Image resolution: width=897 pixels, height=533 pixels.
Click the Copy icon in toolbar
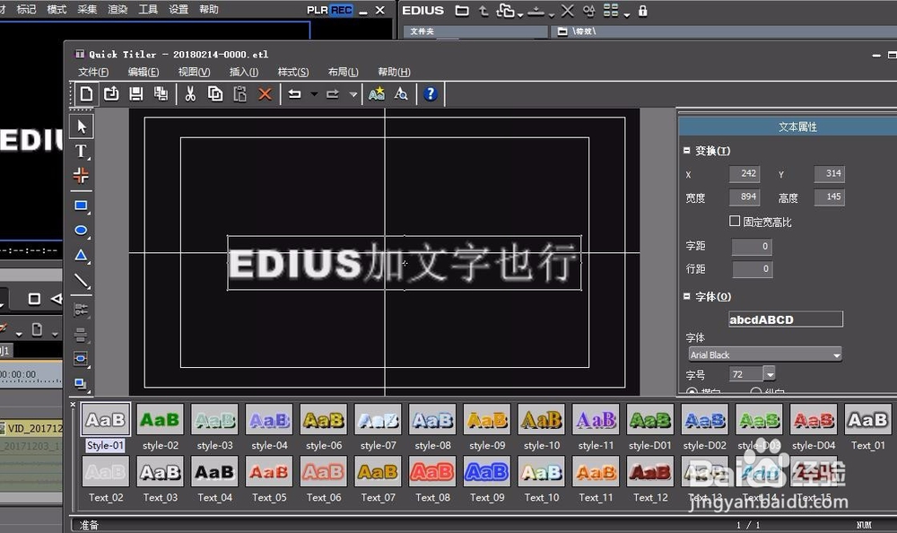(x=215, y=94)
